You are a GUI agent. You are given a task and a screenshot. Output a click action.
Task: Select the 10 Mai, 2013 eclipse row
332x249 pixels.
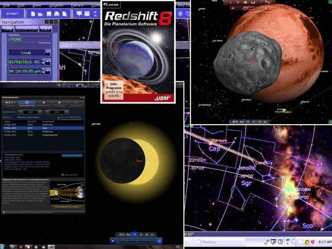click(x=43, y=131)
